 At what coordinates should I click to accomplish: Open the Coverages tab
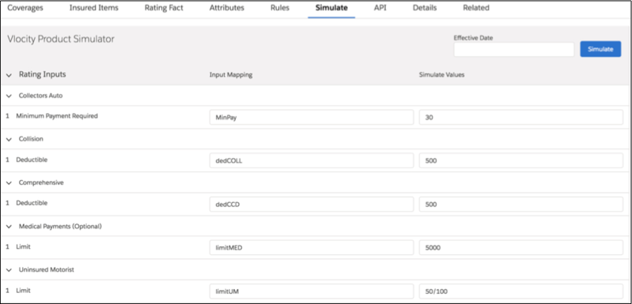point(25,8)
